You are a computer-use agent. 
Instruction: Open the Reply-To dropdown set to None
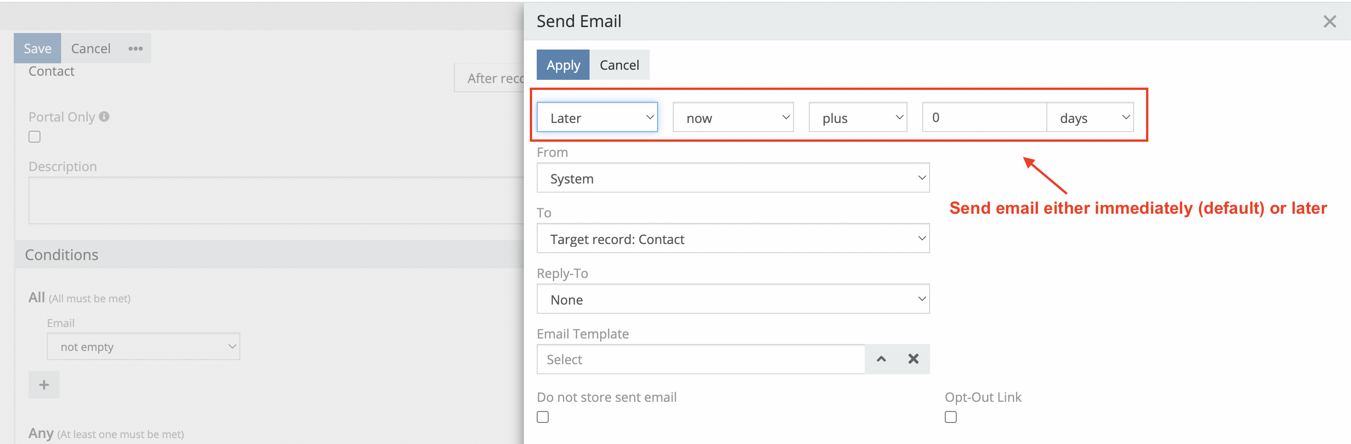[x=733, y=299]
